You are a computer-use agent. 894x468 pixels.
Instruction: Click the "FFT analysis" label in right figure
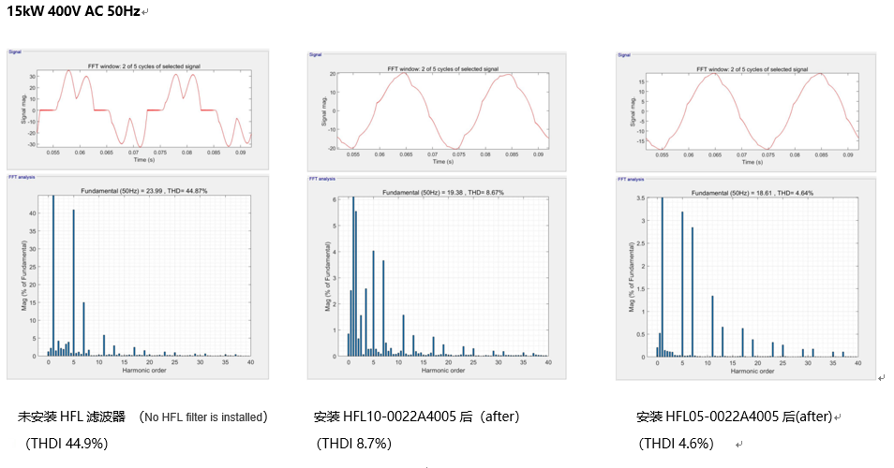click(x=630, y=179)
